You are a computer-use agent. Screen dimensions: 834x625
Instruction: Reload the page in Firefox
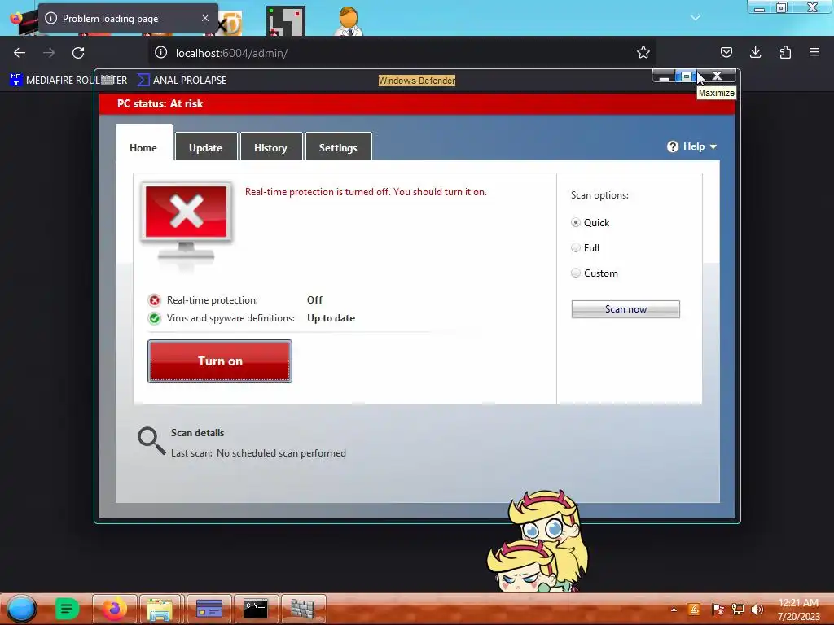(x=78, y=53)
